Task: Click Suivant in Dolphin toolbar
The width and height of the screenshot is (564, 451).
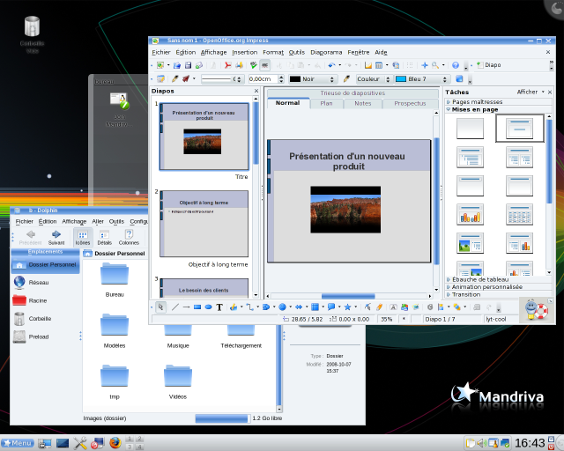Action: (x=56, y=238)
